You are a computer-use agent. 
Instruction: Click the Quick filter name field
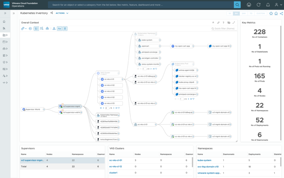pos(224,28)
